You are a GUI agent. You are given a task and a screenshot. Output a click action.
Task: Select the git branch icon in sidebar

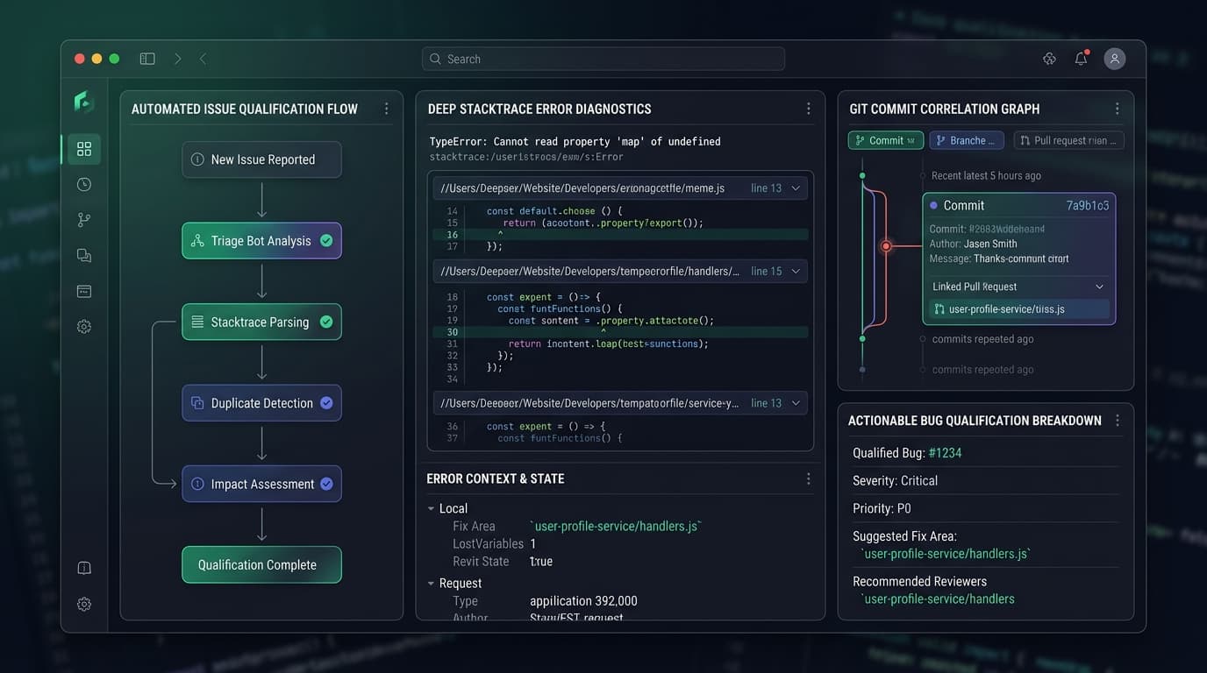(84, 220)
